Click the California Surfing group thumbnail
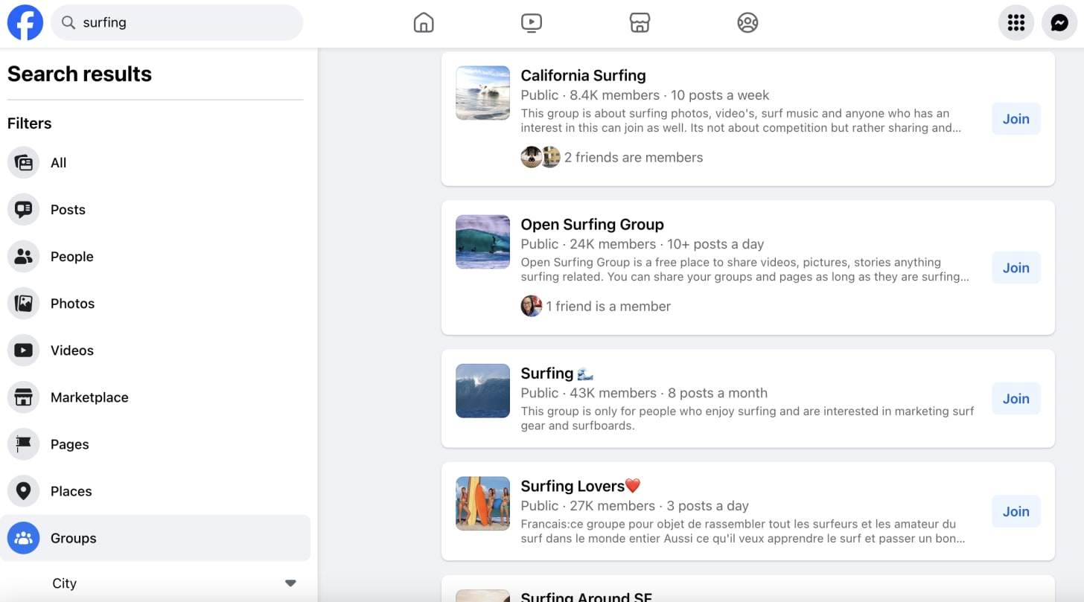The height and width of the screenshot is (602, 1084). [x=482, y=93]
